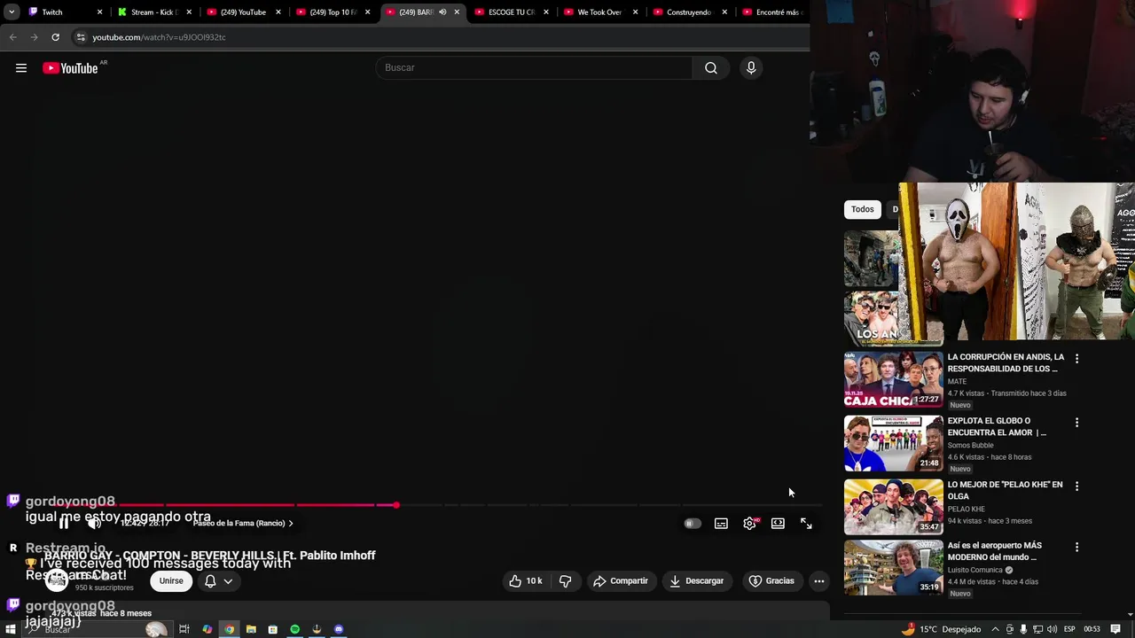Open LO MEJOR DE PELAO KHE thumbnail
The width and height of the screenshot is (1135, 638).
coord(894,507)
